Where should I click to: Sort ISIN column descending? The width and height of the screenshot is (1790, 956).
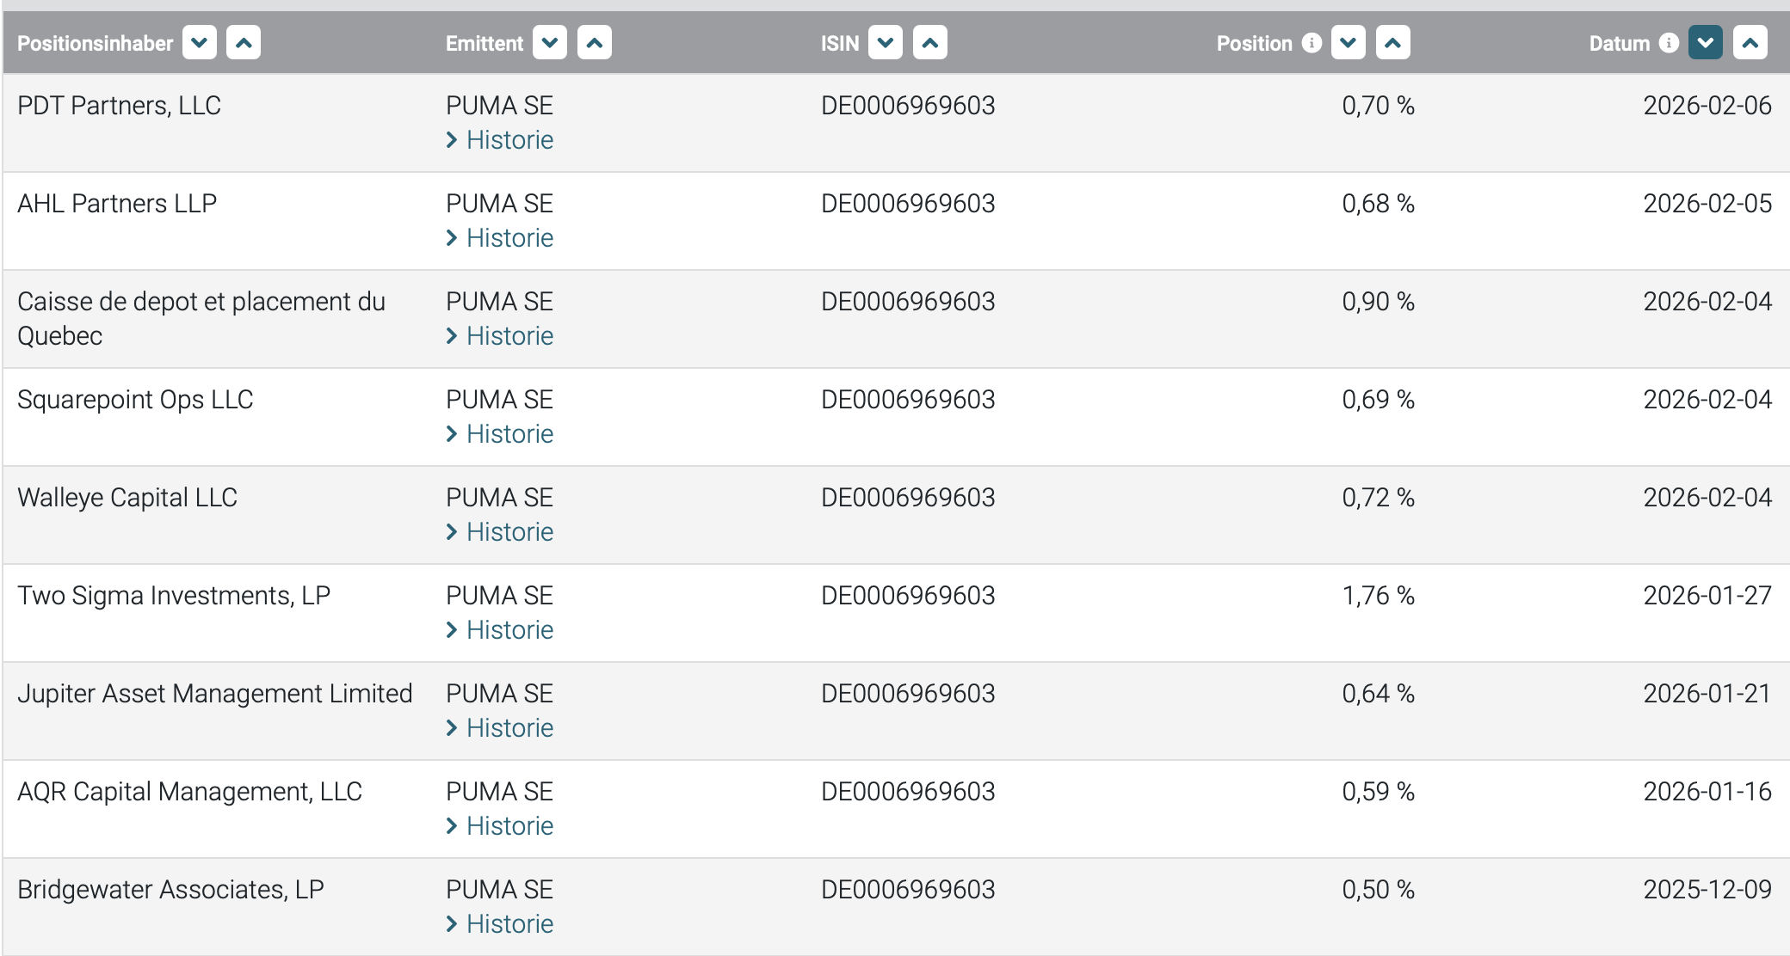(885, 43)
